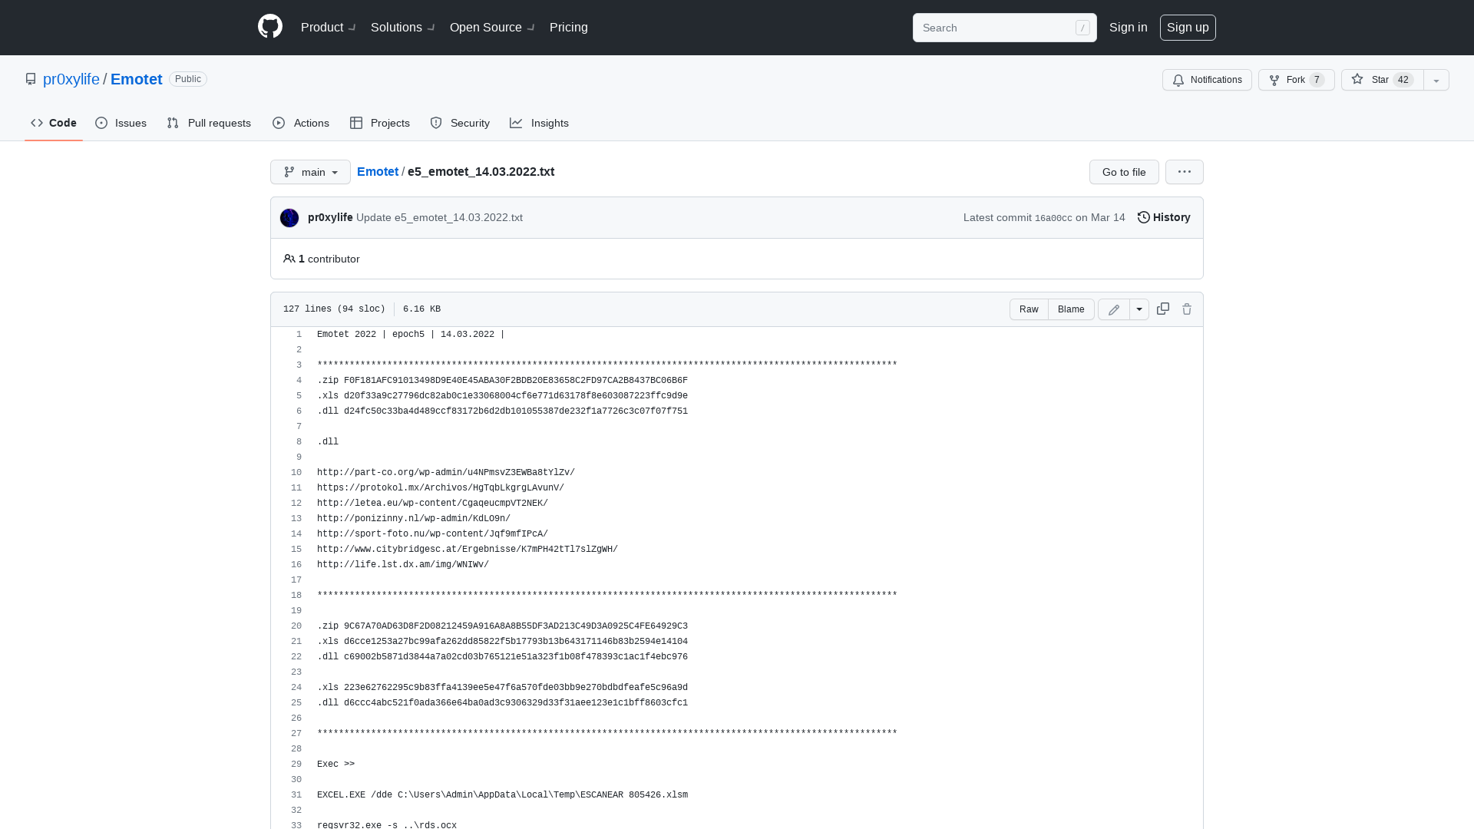The width and height of the screenshot is (1474, 829).
Task: Open the commit message Update e5_emotet_14.03.2022.txt
Action: pyautogui.click(x=439, y=217)
